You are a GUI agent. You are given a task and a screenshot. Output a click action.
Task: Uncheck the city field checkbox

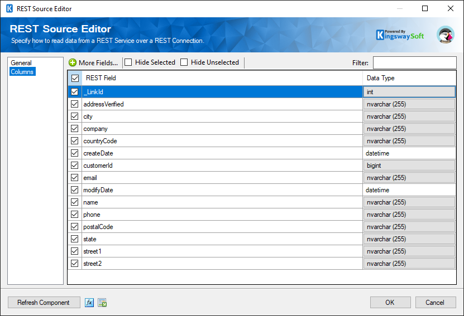(75, 116)
